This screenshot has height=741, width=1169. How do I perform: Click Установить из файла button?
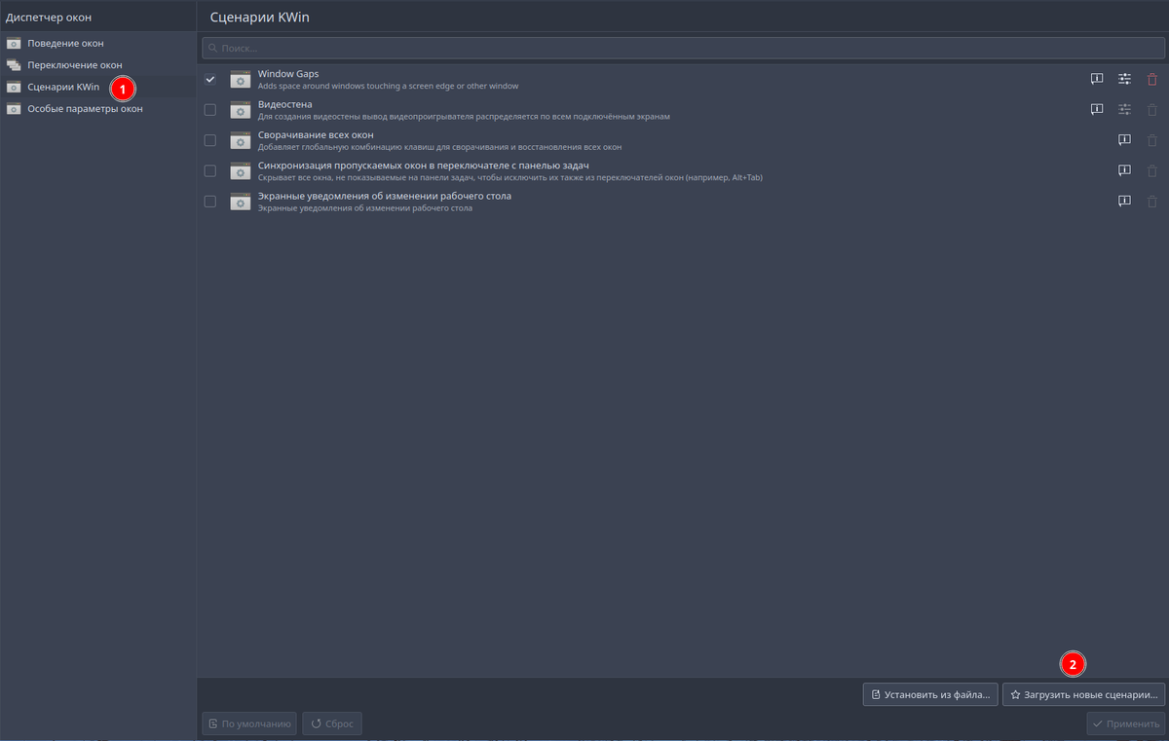pos(930,694)
